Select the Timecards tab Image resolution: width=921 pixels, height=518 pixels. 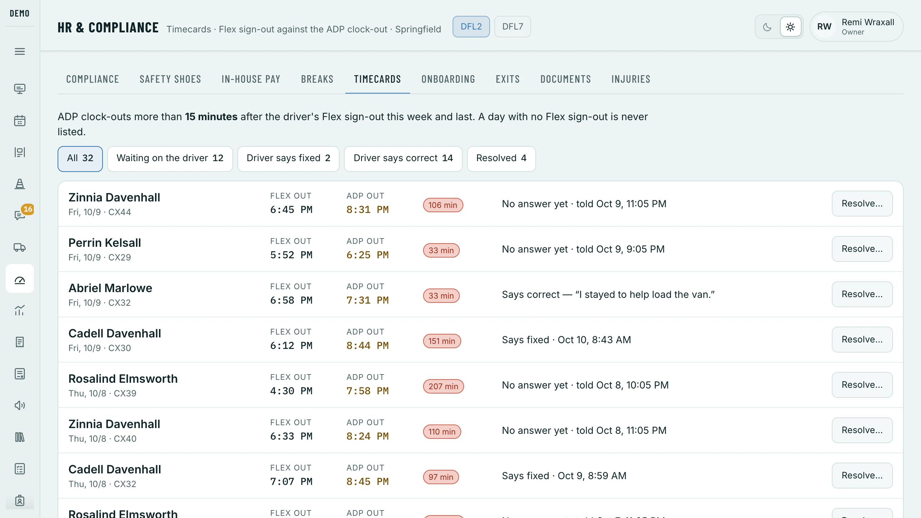(377, 79)
